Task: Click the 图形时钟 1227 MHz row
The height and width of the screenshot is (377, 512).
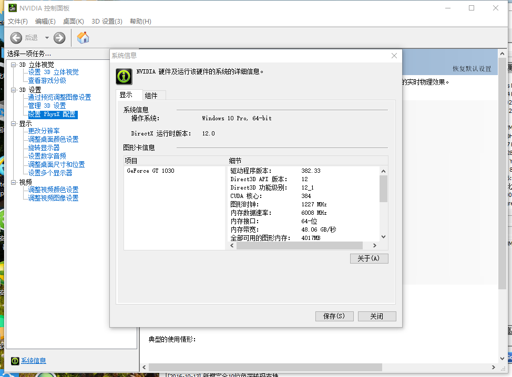Action: [x=279, y=204]
